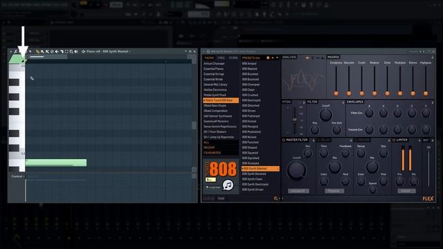Adjust the OUT volume slider

429,167
